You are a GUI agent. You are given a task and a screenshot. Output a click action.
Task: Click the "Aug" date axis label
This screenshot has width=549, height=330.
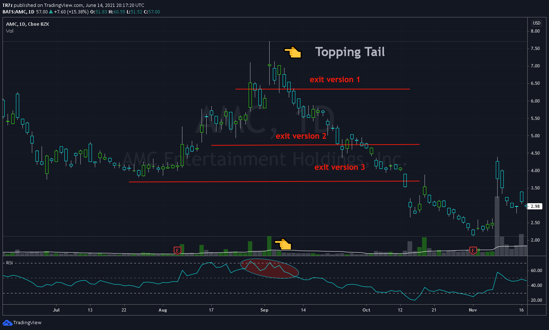[163, 310]
